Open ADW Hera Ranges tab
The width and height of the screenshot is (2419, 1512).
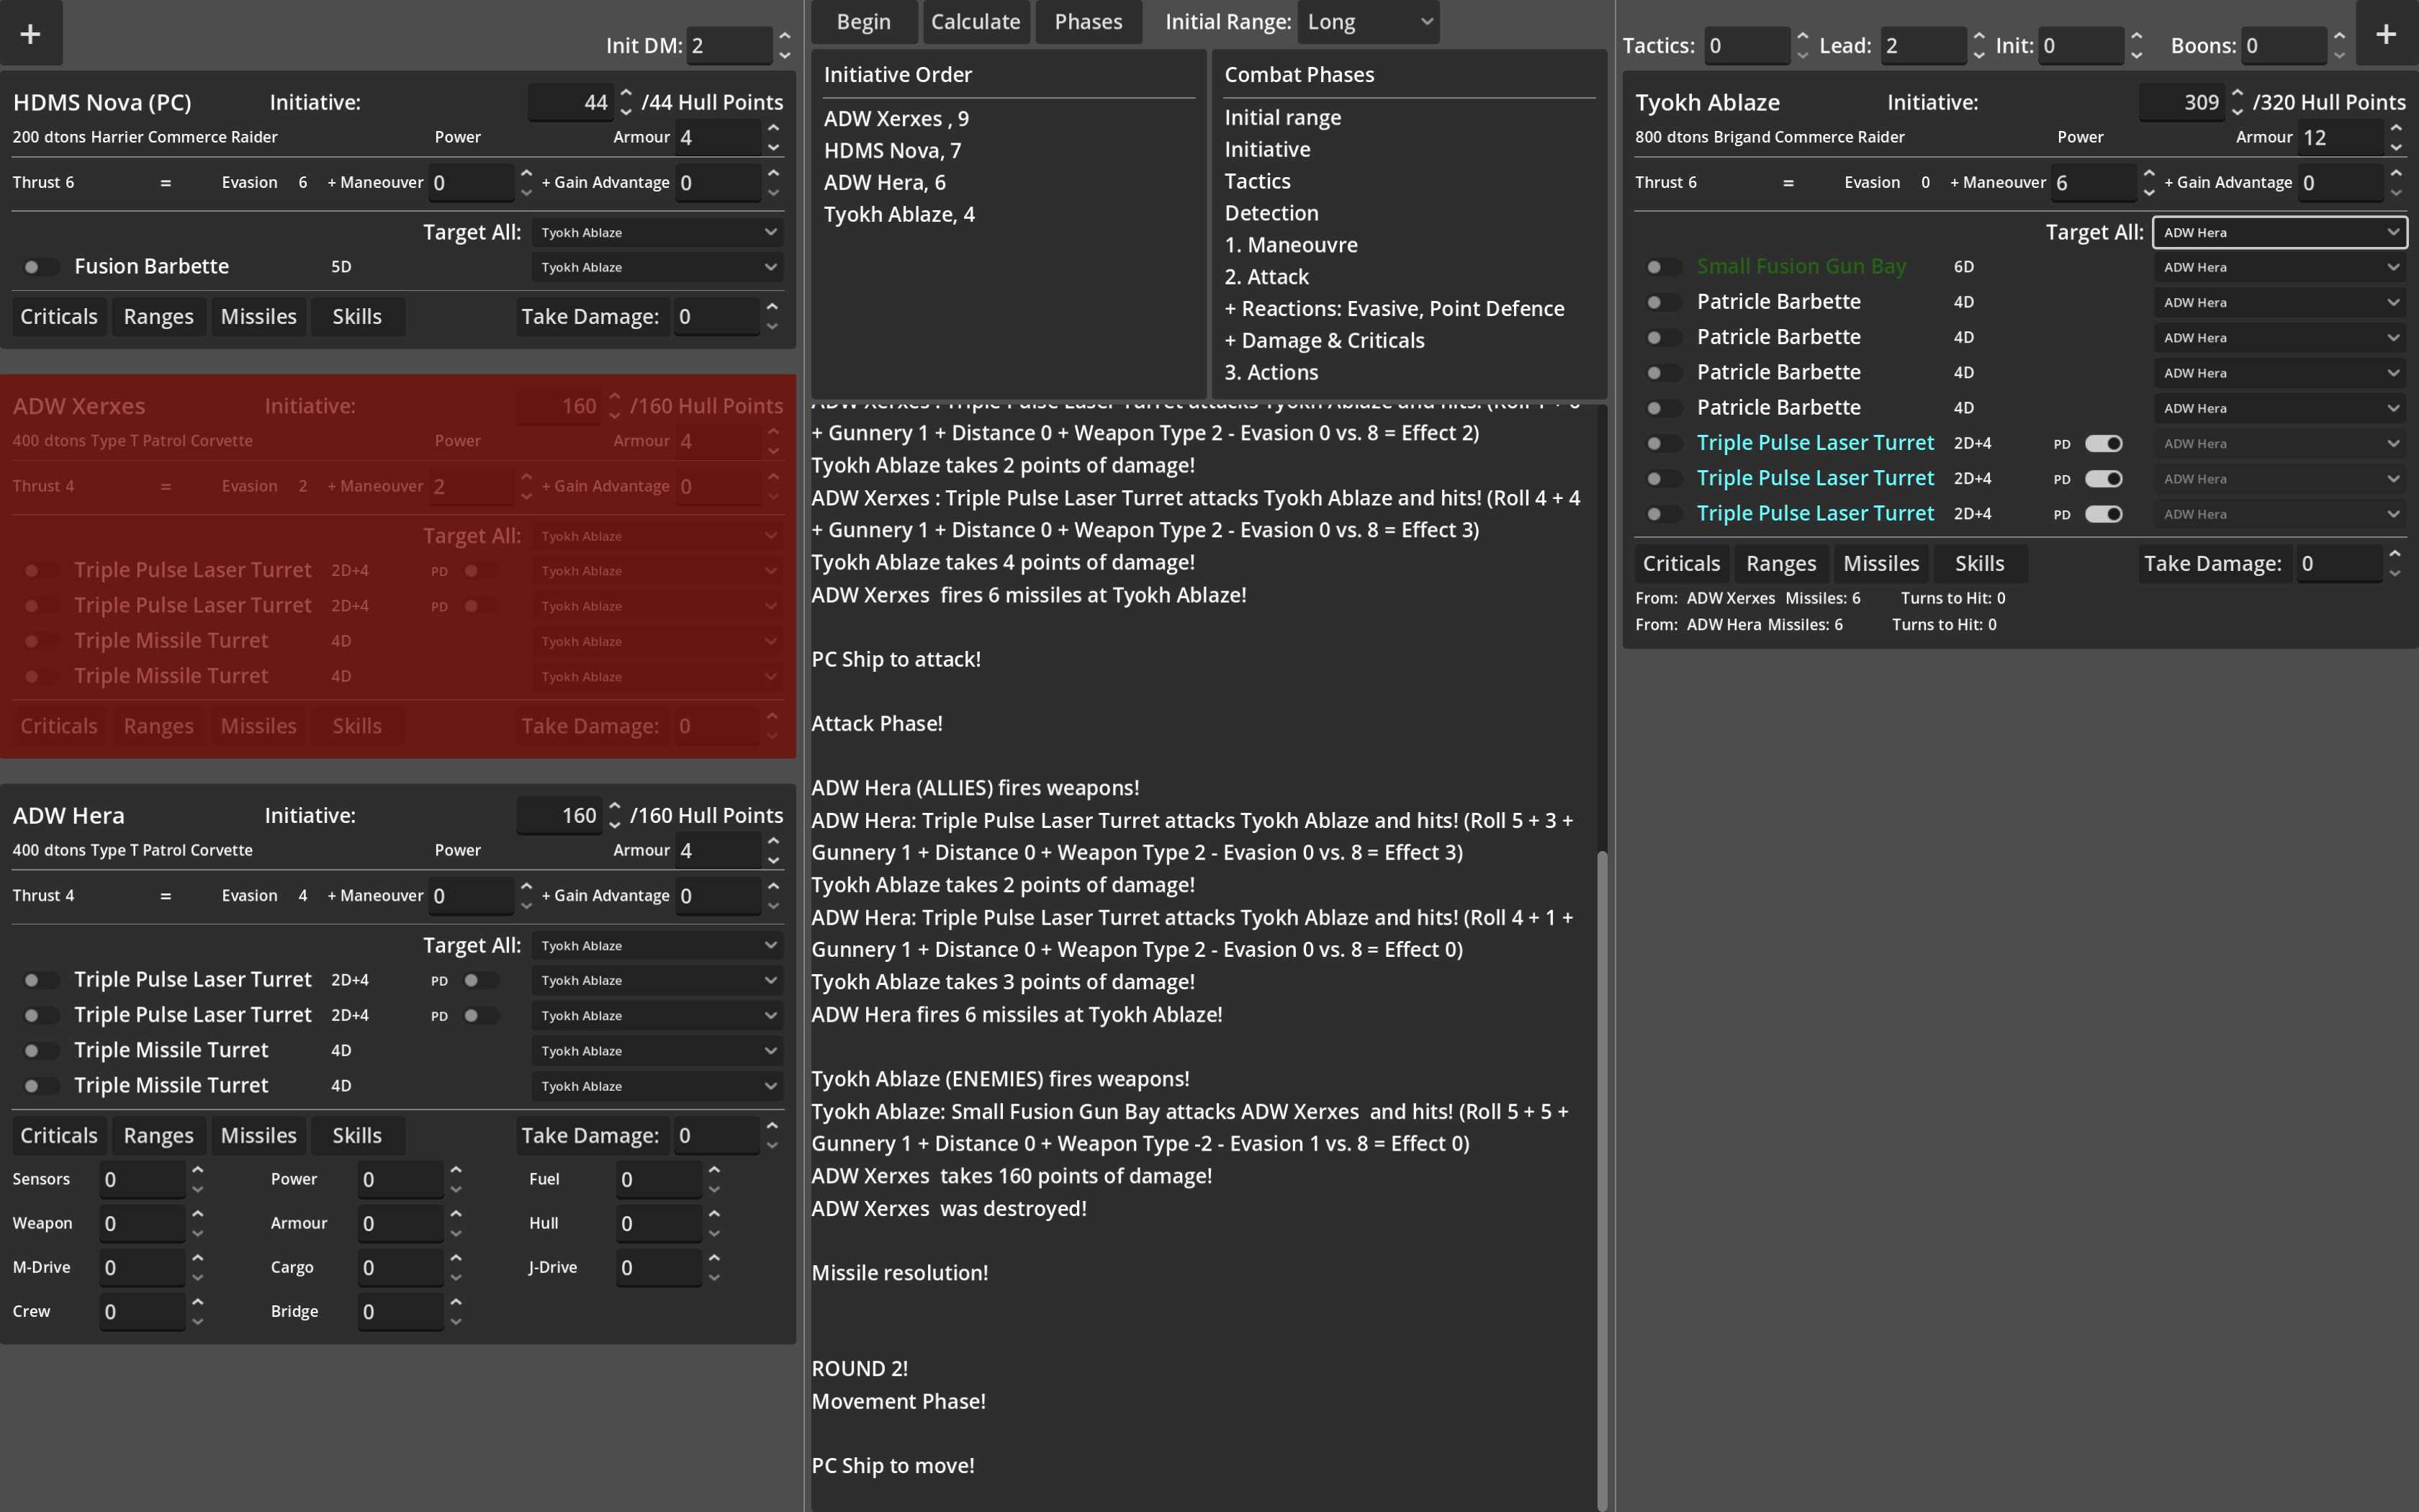(x=159, y=1136)
